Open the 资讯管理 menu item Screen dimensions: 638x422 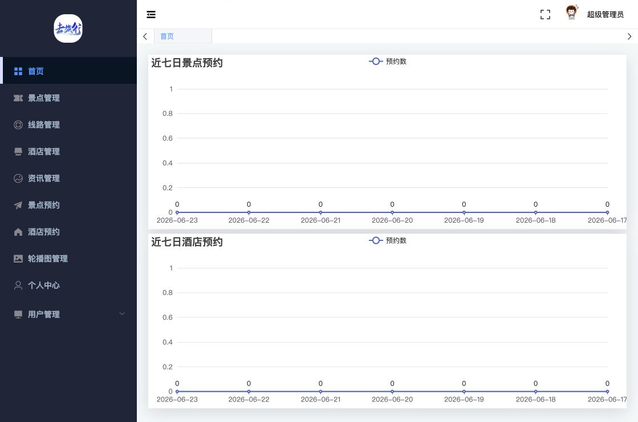click(68, 178)
